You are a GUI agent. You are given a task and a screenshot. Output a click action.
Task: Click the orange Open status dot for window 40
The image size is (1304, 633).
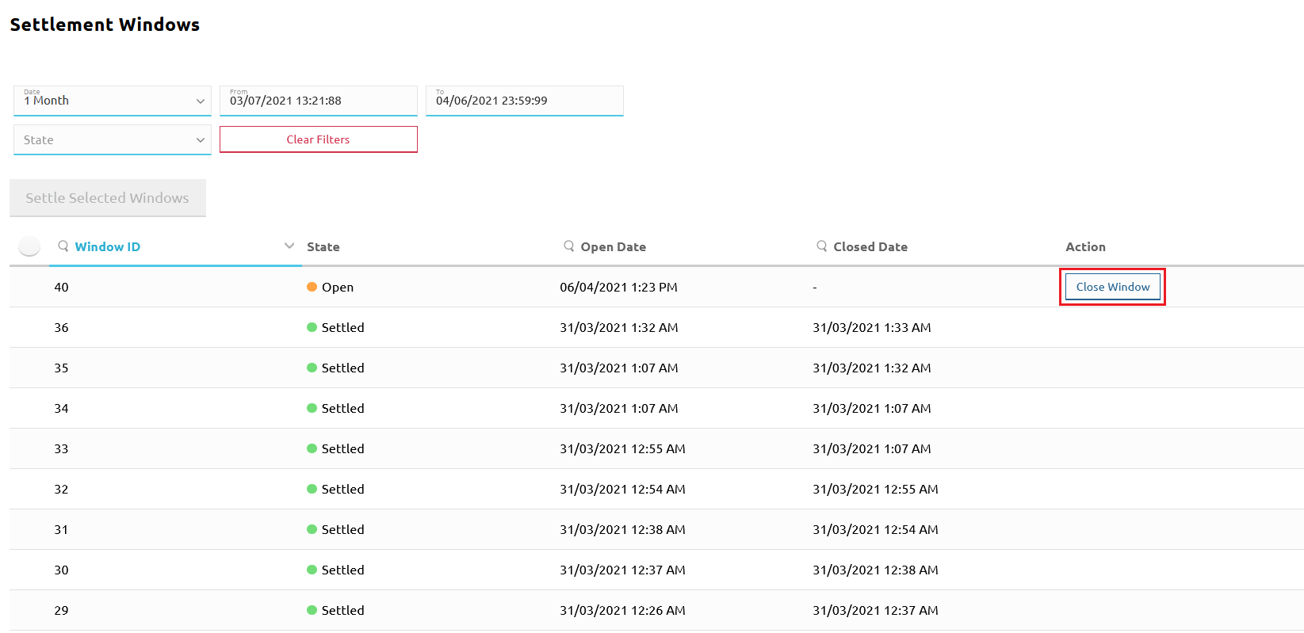point(312,287)
